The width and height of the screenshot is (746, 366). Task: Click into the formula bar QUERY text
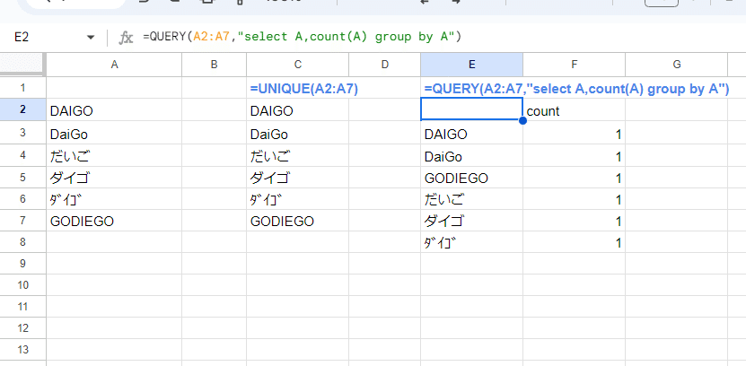pos(303,37)
